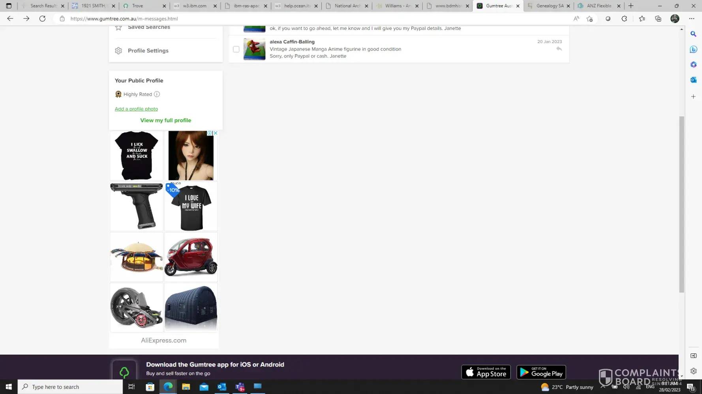Click the sidebar hide toggle icon
702x394 pixels.
point(693,356)
